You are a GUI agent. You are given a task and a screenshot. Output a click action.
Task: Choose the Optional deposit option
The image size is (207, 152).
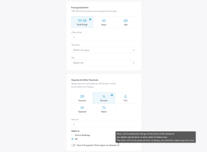coord(82,109)
